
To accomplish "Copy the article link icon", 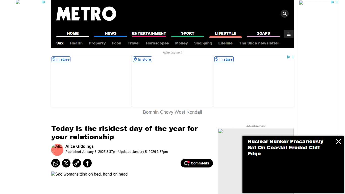I will (x=77, y=163).
